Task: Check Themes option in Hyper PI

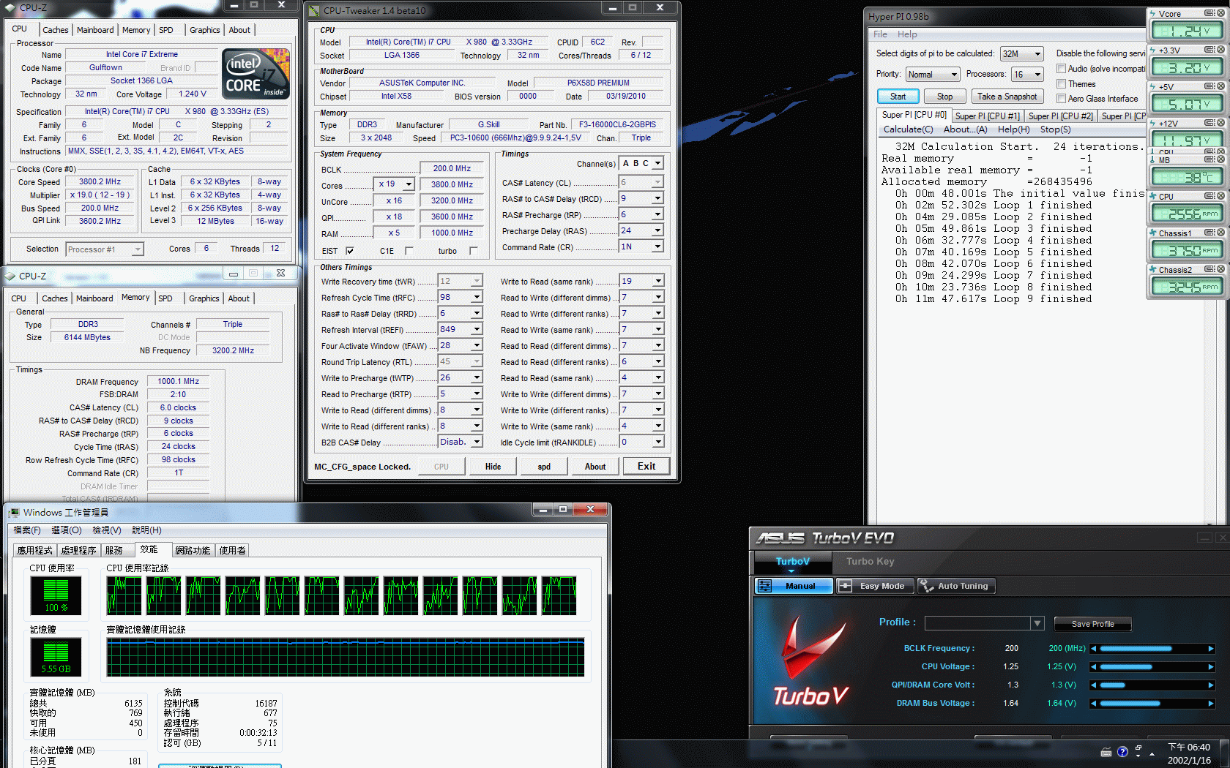Action: tap(1061, 84)
